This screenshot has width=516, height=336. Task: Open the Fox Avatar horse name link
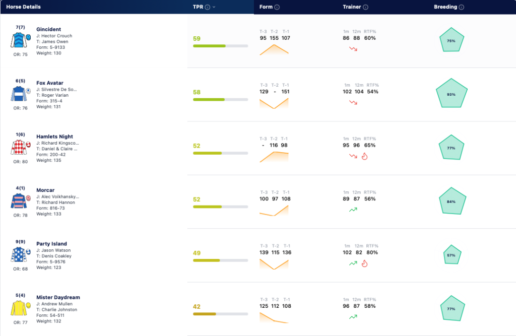(50, 83)
